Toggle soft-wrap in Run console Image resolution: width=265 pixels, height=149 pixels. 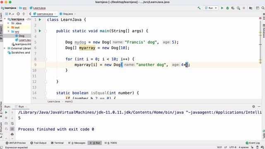(12, 123)
